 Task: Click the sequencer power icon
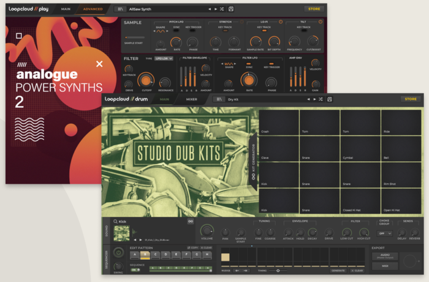coord(118,253)
